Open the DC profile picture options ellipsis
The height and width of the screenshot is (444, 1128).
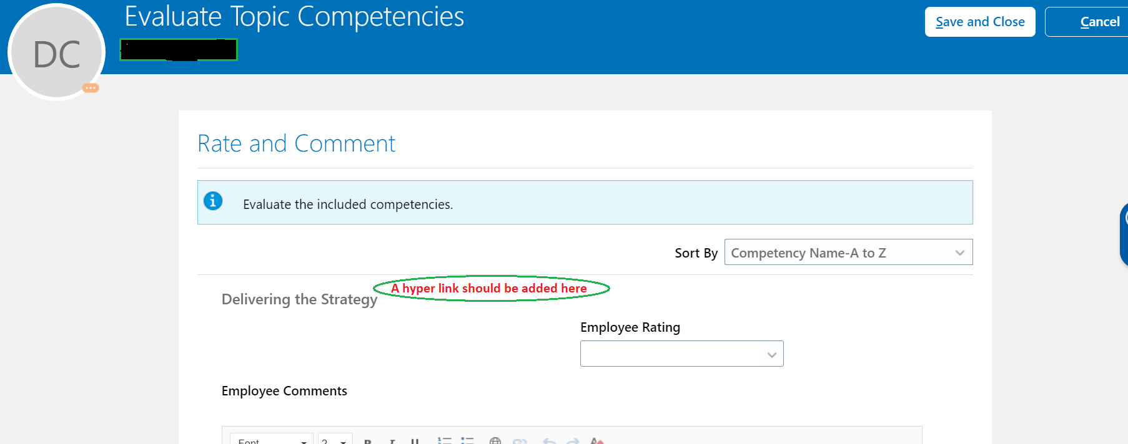tap(91, 88)
